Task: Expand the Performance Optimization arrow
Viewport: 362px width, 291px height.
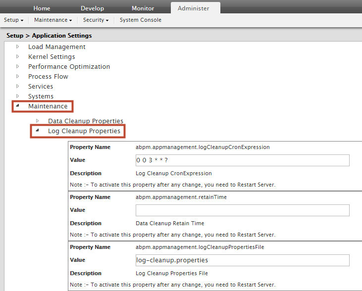Action: pyautogui.click(x=17, y=66)
